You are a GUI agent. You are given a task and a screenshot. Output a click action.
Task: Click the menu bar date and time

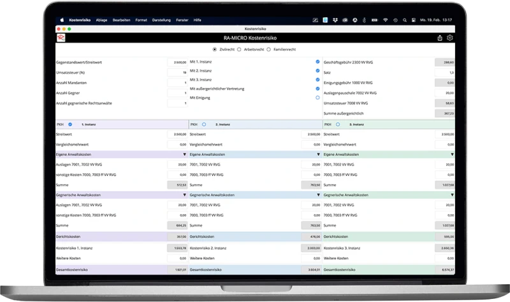[x=436, y=20]
